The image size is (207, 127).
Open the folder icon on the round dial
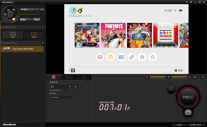[14, 9]
